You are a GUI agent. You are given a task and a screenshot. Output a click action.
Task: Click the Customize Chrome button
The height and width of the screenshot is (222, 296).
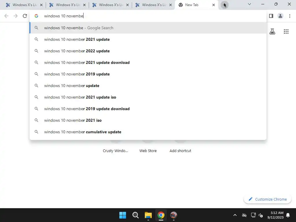[267, 199]
